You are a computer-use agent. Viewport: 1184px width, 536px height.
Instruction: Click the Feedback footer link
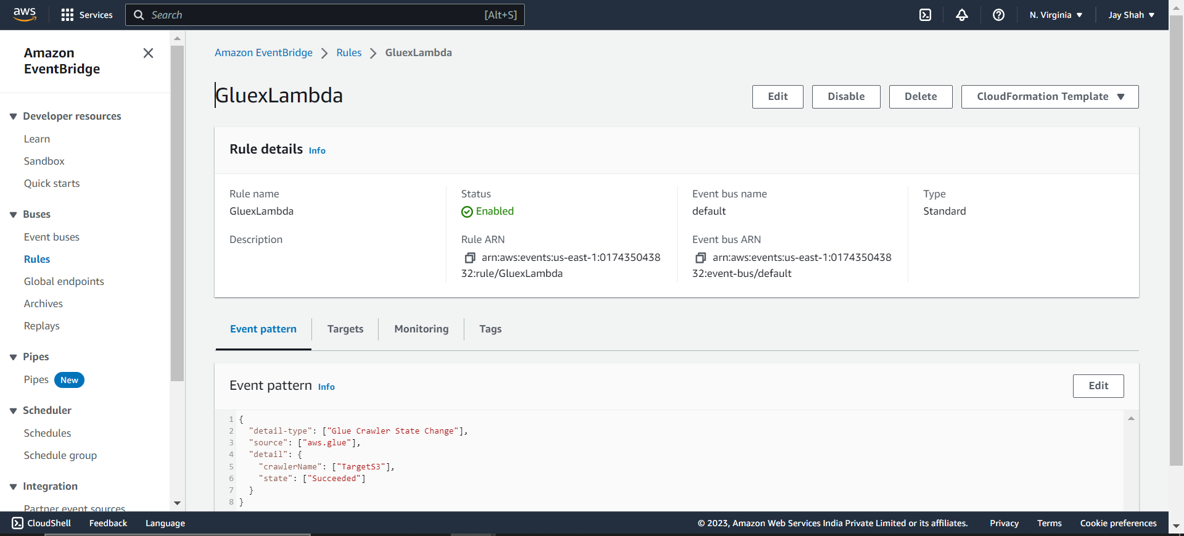108,523
